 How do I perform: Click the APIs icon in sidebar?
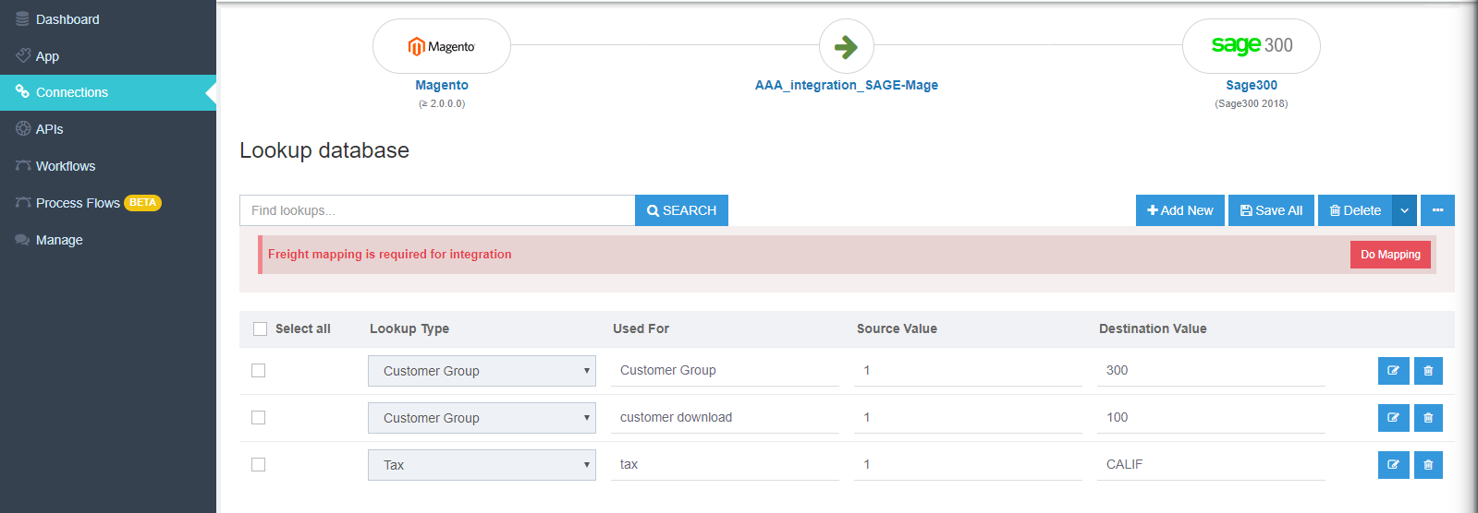point(23,128)
